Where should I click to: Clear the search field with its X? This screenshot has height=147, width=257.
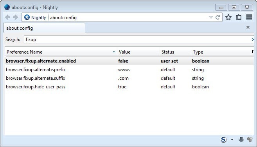253,39
